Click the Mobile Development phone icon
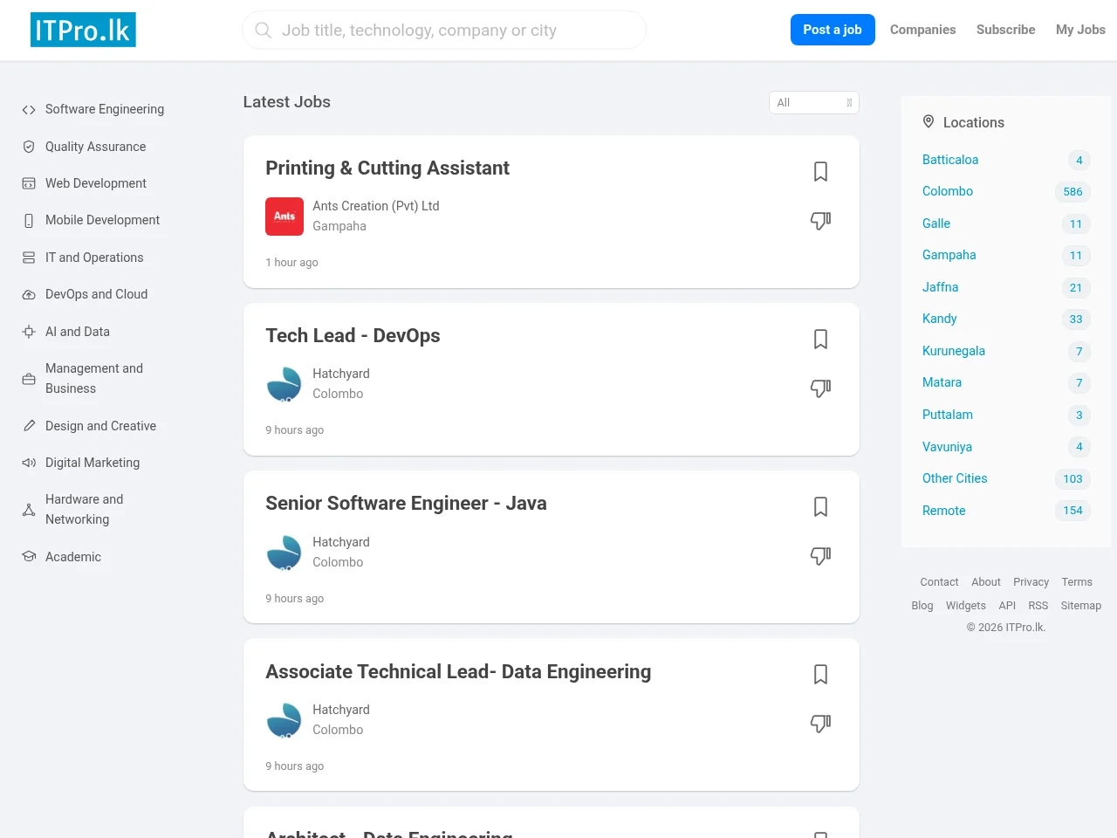 click(29, 221)
